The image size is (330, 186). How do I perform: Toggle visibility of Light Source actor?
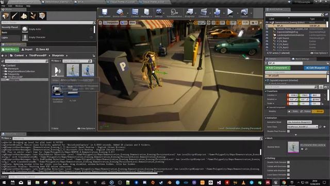coord(267,38)
